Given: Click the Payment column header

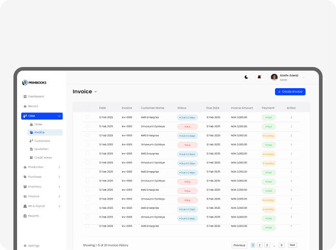Looking at the screenshot, I should [268, 108].
